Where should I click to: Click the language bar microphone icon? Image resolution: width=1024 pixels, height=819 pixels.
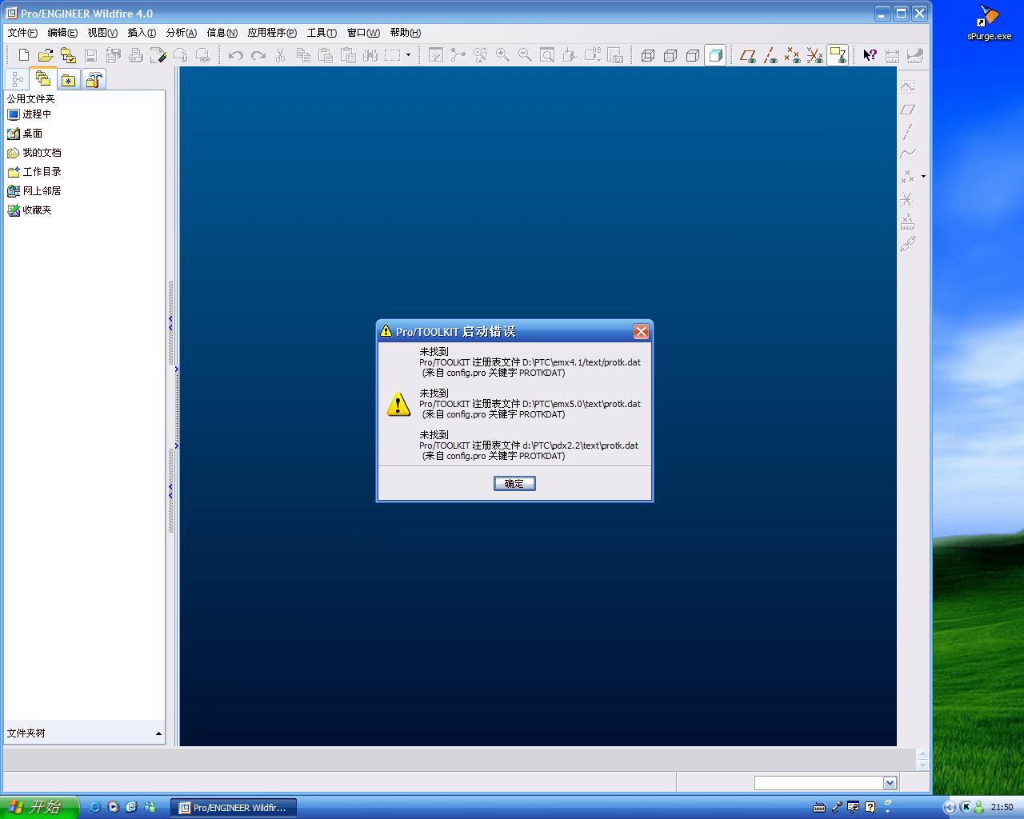[x=837, y=807]
